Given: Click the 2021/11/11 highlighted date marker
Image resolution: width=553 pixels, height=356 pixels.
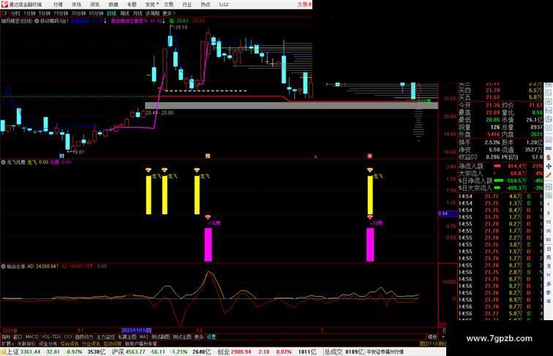Looking at the screenshot, I should click(x=136, y=330).
